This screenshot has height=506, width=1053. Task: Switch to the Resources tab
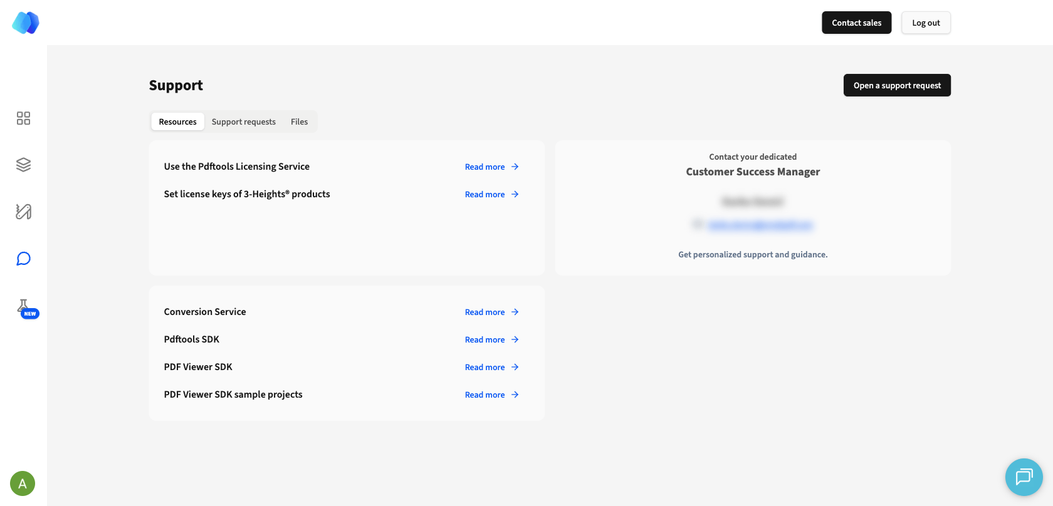[x=178, y=121]
